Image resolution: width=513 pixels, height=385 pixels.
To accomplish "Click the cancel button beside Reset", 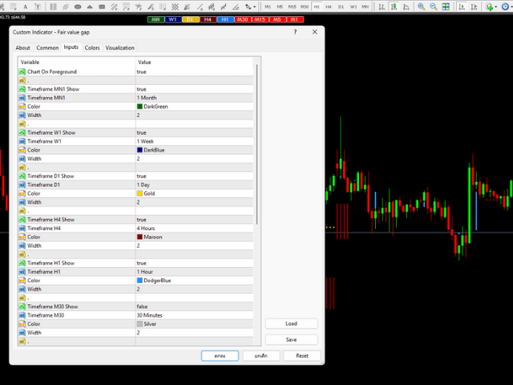I will (x=261, y=356).
